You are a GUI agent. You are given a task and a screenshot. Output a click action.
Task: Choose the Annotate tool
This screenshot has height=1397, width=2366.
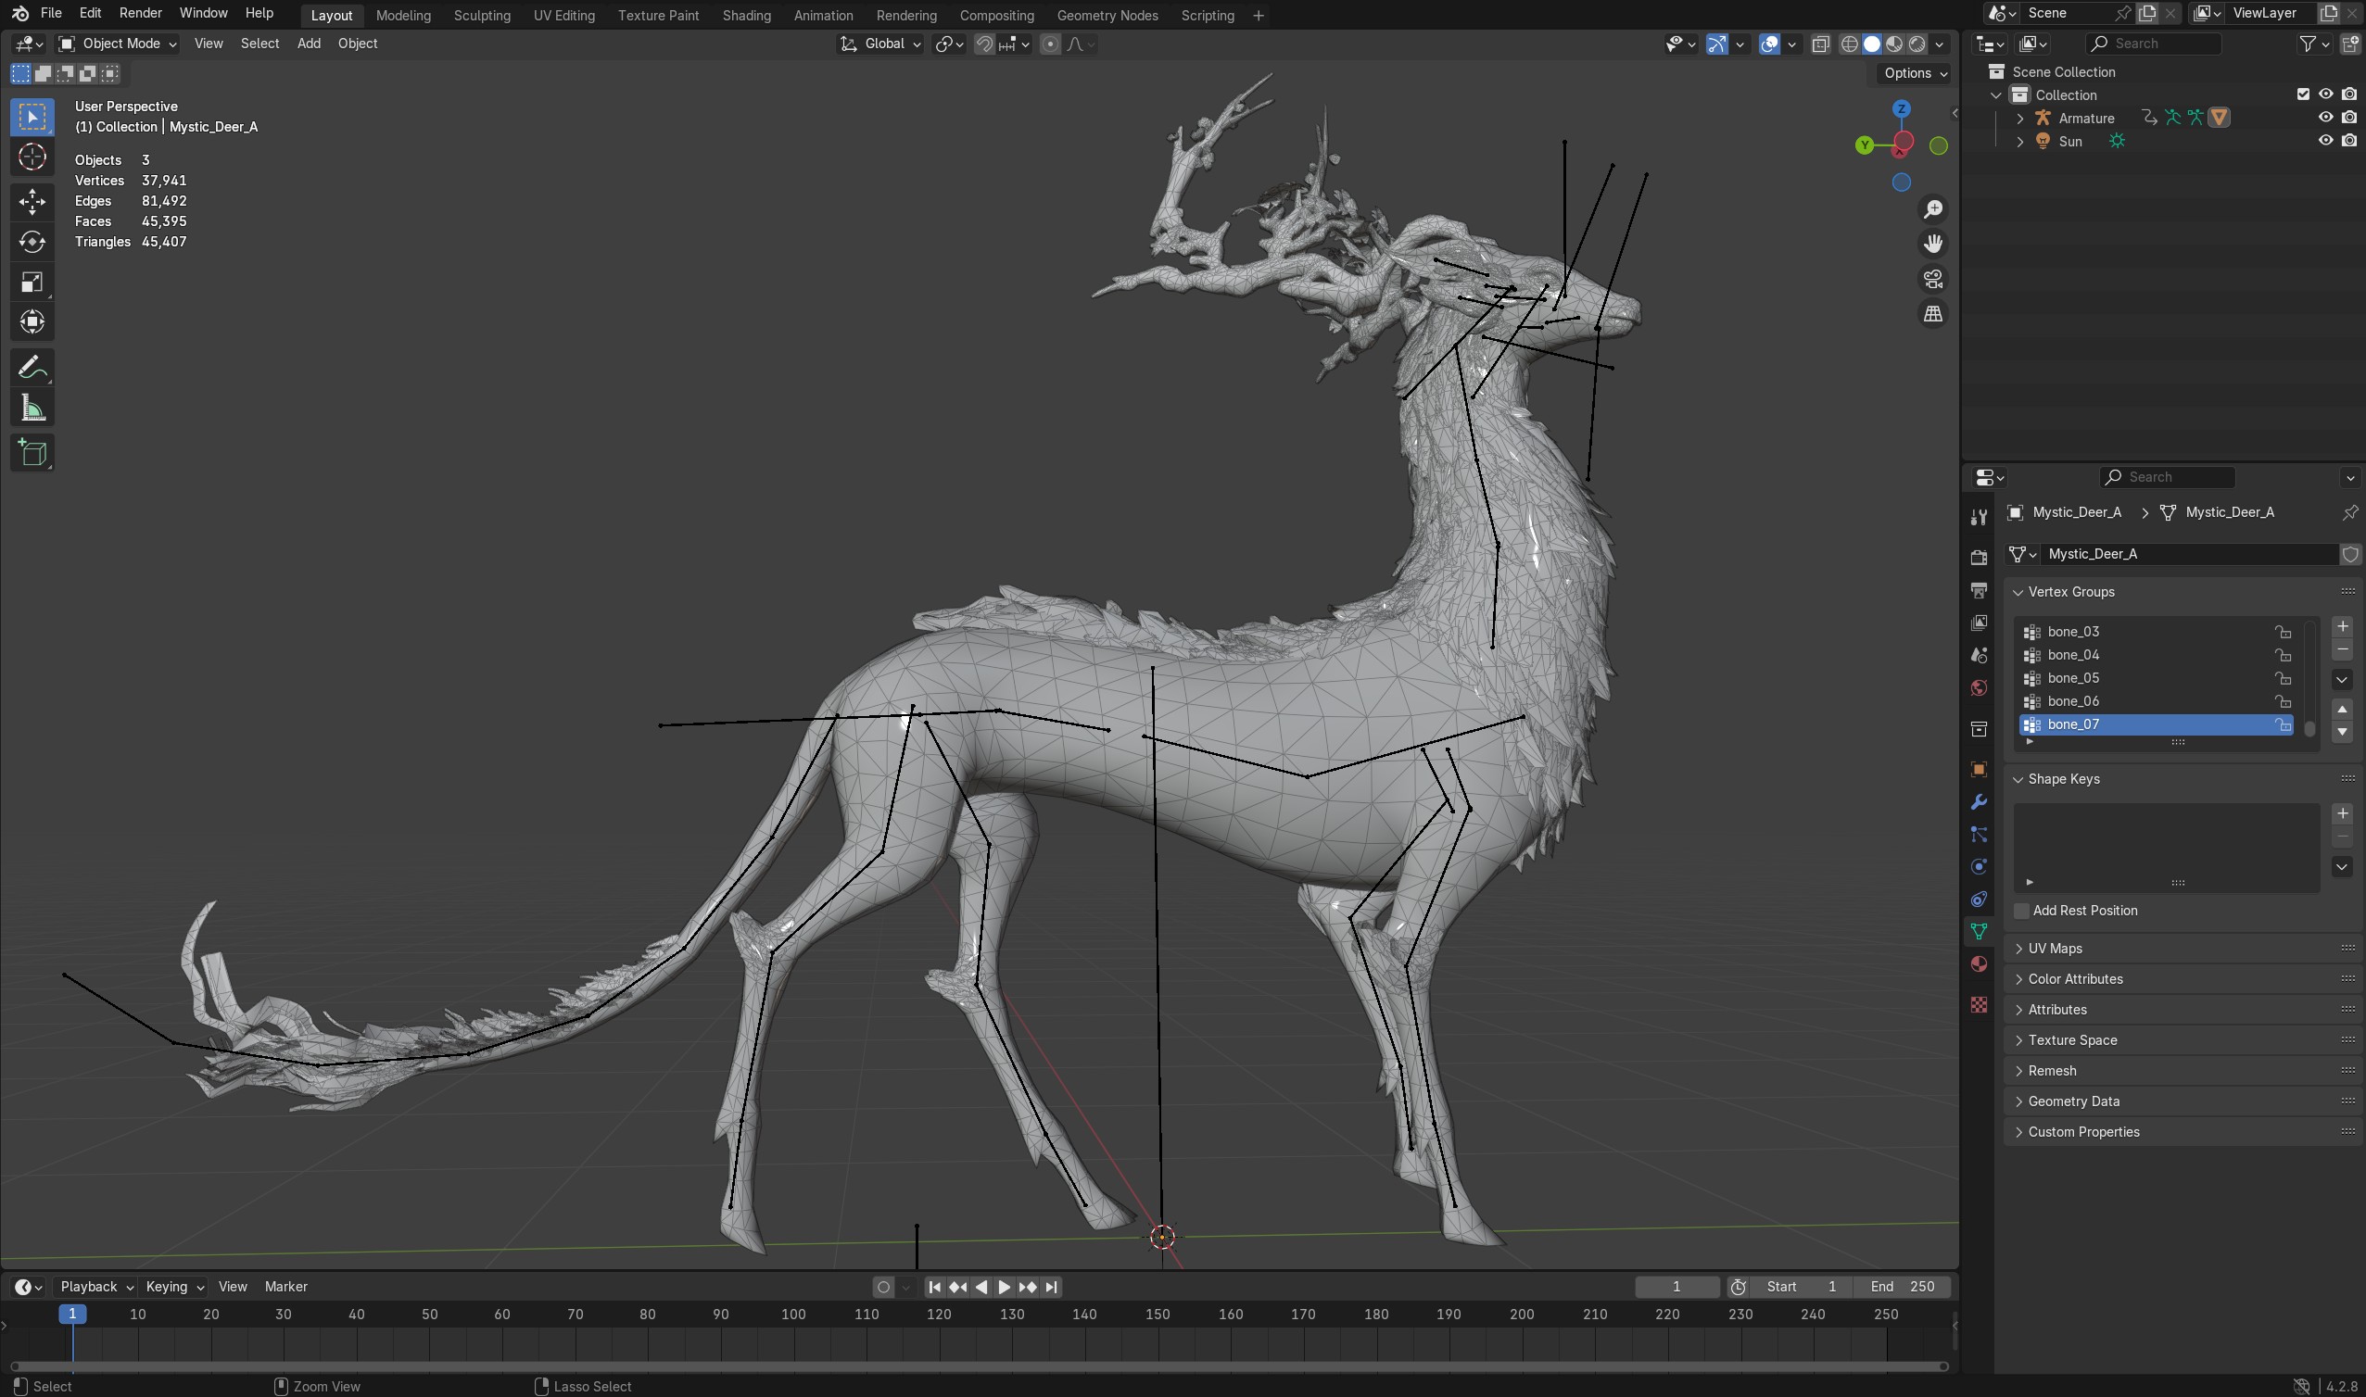pos(32,367)
